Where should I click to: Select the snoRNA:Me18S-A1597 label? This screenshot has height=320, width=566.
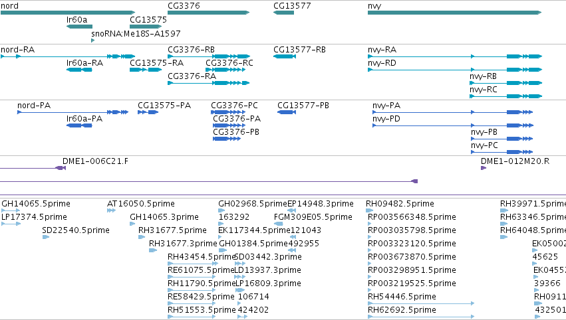pos(136,33)
